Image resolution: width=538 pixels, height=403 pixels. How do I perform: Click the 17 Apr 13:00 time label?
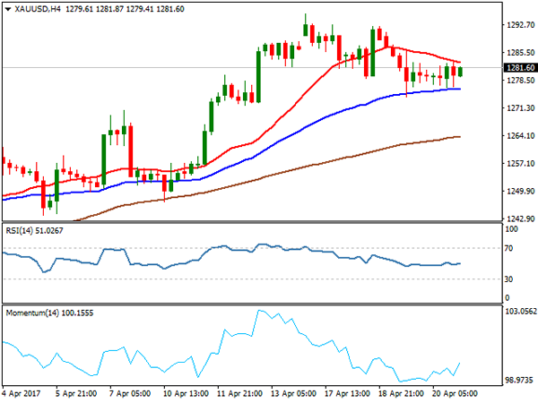347,393
